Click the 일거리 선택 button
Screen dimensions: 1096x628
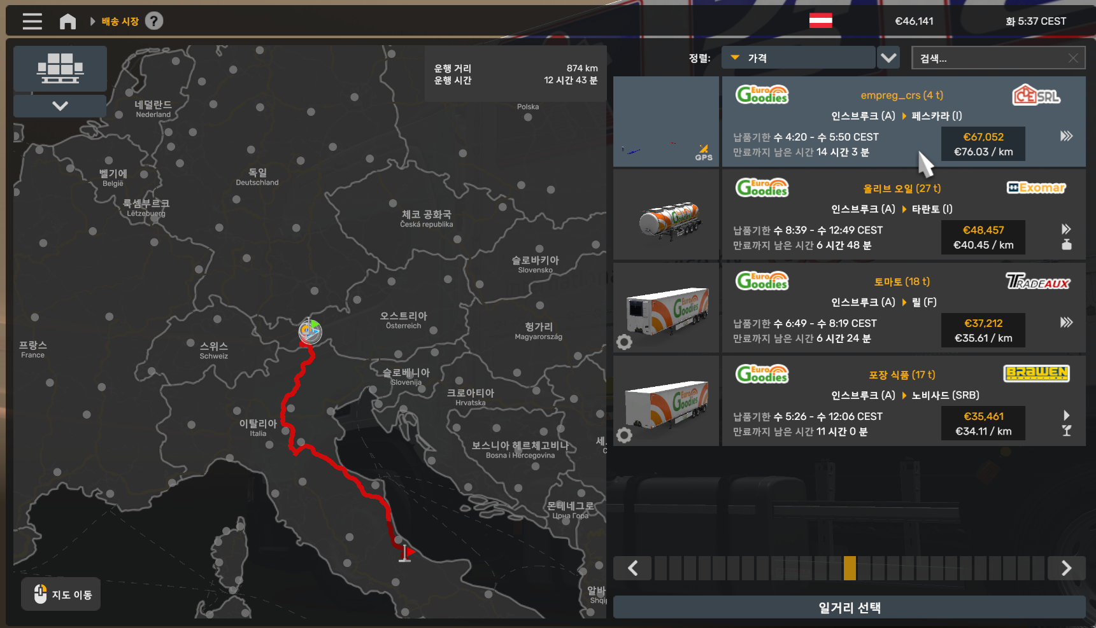click(850, 608)
